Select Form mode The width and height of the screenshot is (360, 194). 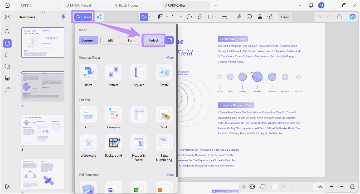click(x=132, y=40)
